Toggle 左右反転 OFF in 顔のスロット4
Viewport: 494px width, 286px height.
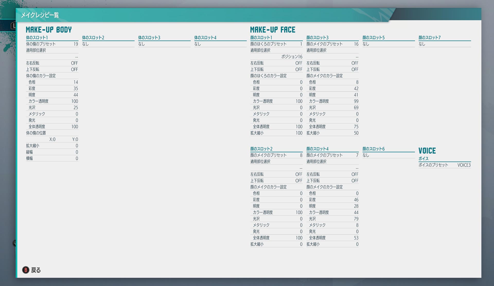(355, 174)
